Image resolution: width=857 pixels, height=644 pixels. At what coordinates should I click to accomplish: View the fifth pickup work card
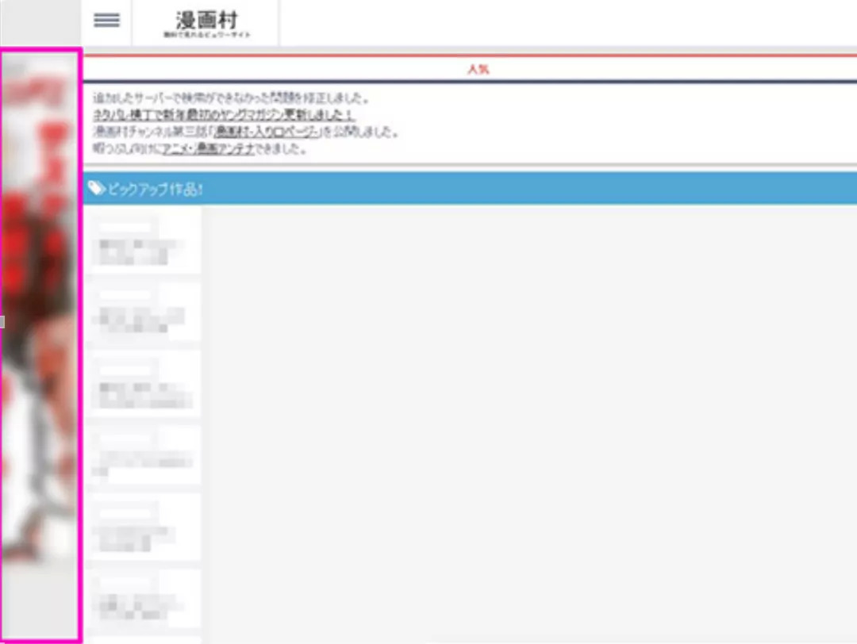point(144,527)
